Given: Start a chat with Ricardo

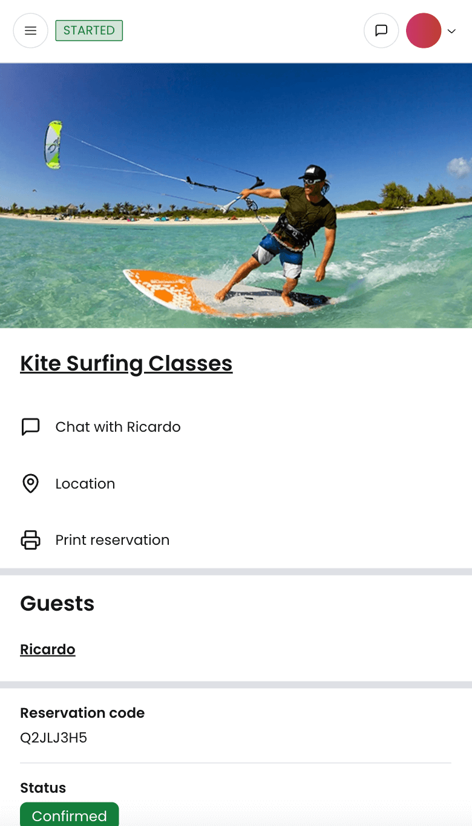Looking at the screenshot, I should tap(118, 426).
